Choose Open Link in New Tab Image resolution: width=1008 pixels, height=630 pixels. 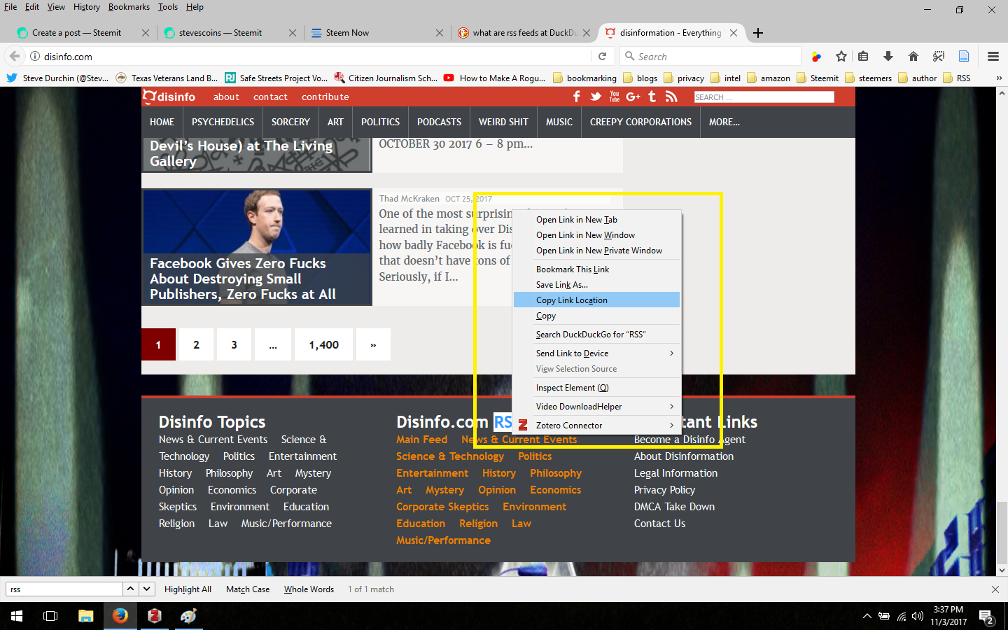tap(596, 220)
